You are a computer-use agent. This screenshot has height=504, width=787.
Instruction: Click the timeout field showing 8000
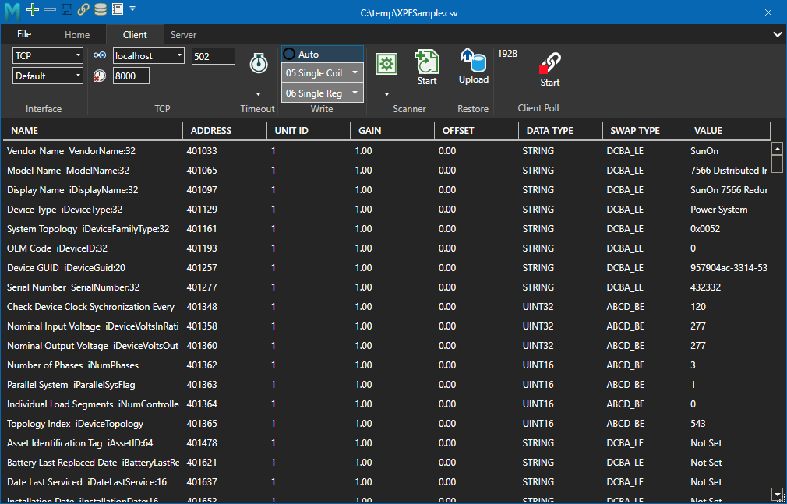[131, 76]
